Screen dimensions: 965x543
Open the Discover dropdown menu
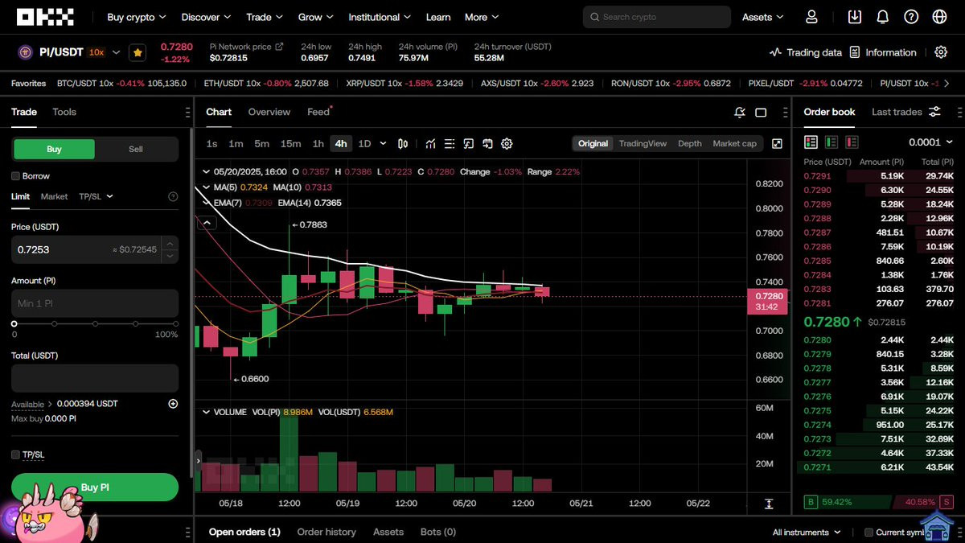[206, 17]
